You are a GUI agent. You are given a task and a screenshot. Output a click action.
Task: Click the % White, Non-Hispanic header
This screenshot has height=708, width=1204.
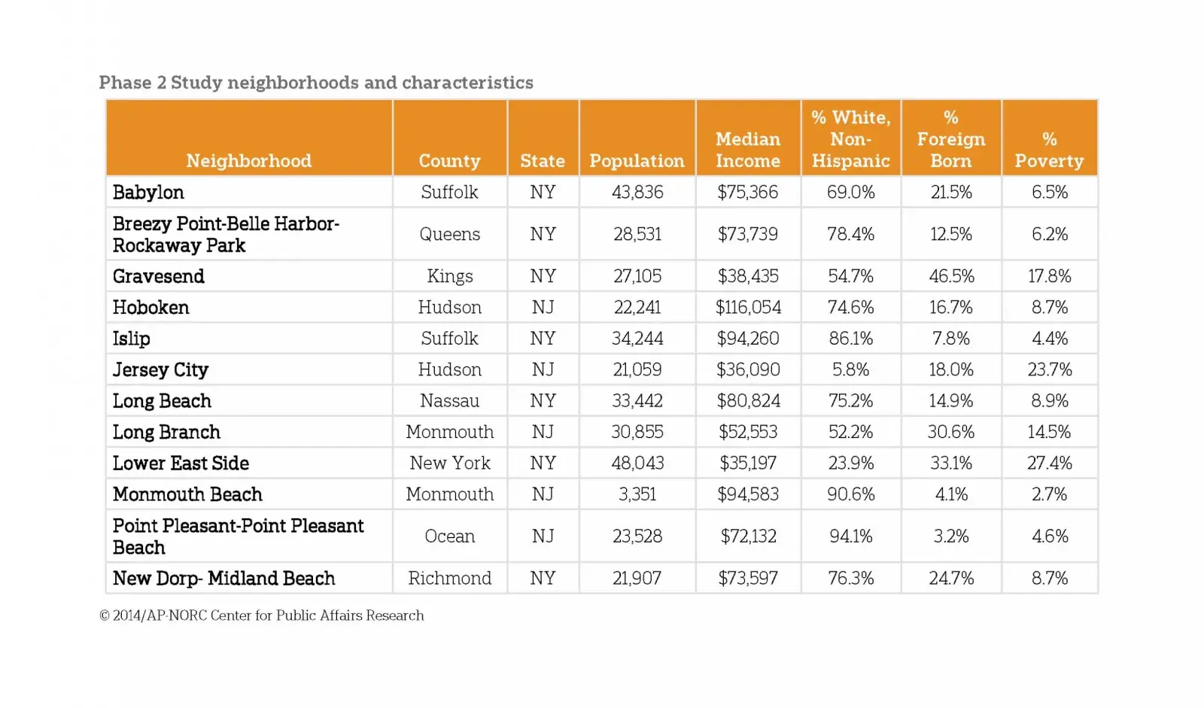pyautogui.click(x=850, y=139)
